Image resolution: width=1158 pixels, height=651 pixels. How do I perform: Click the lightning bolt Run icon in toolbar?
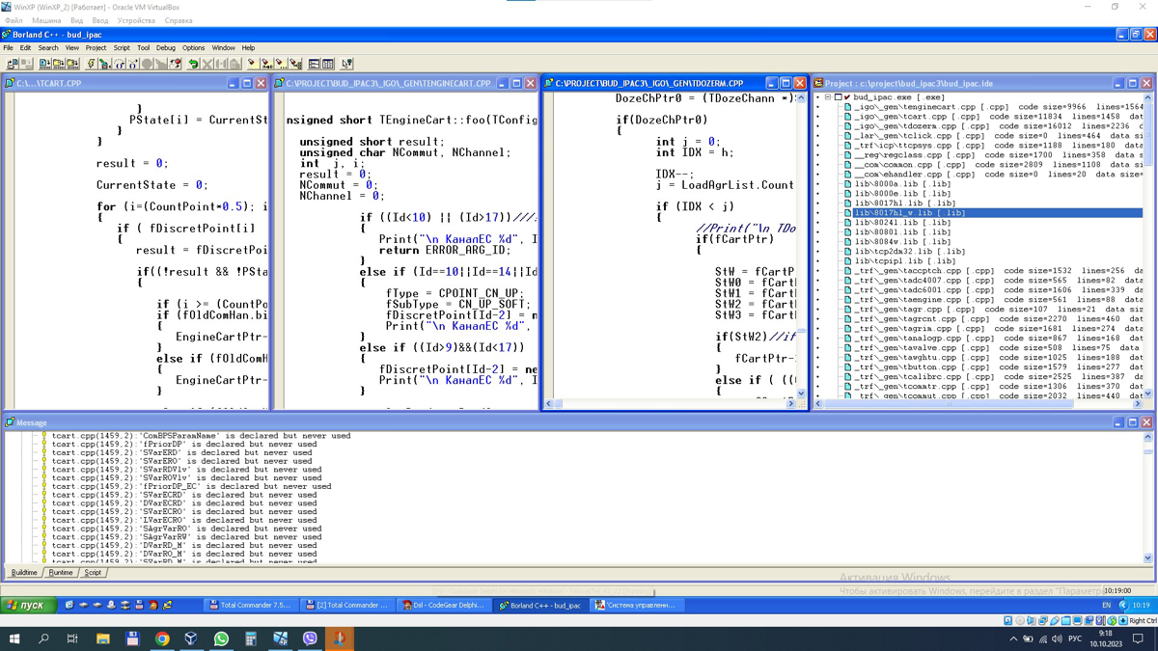91,64
